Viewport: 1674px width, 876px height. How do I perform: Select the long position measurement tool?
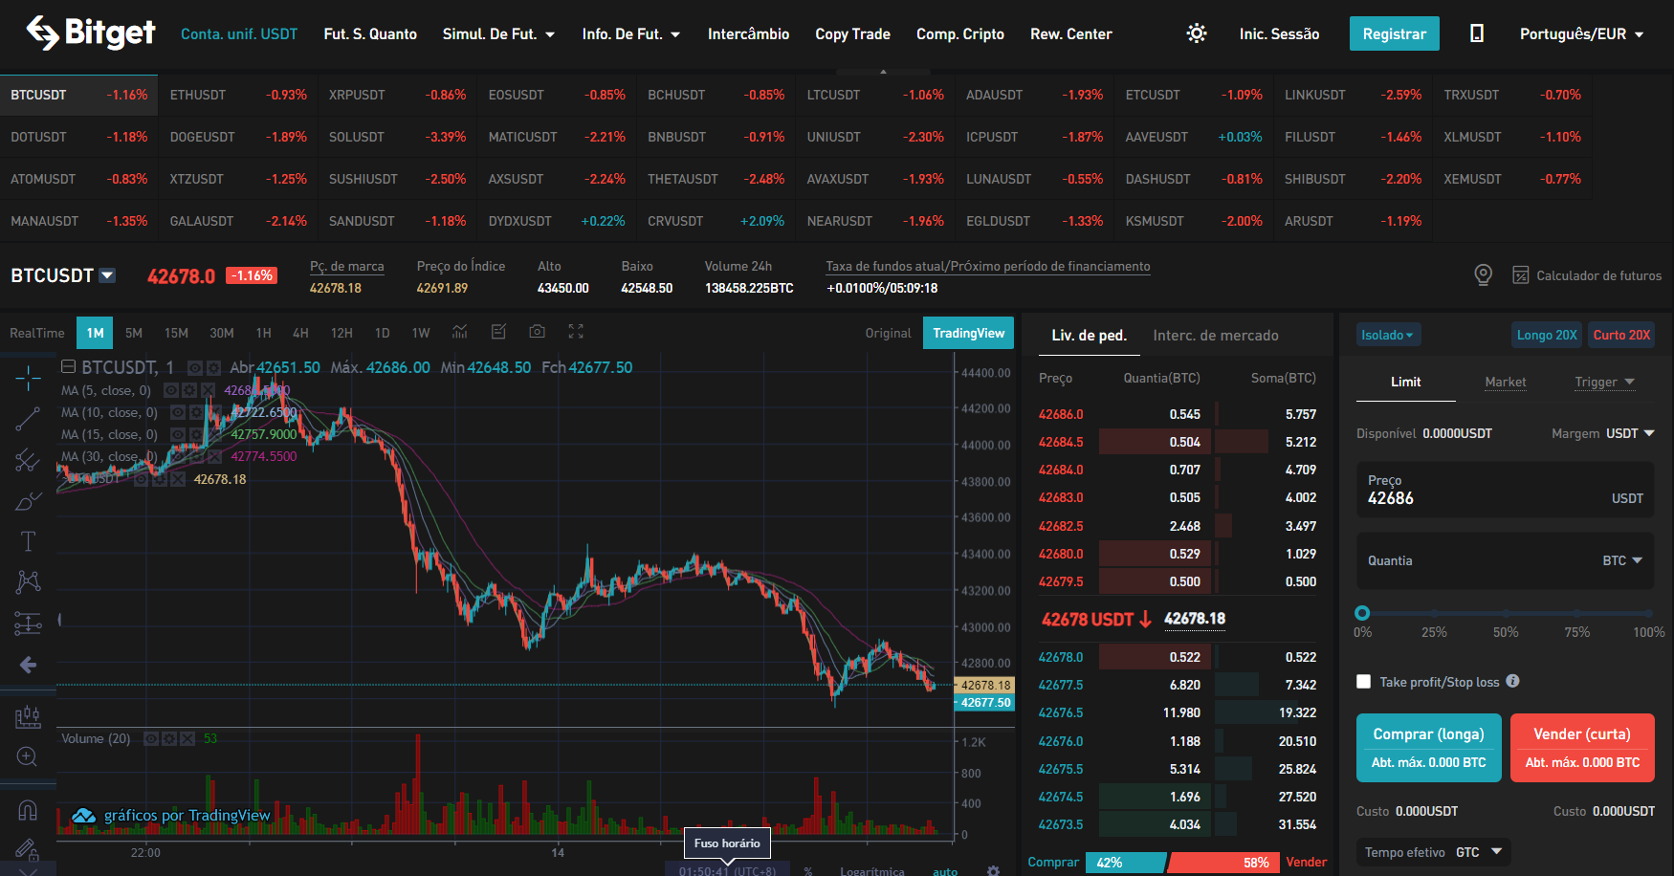click(28, 624)
